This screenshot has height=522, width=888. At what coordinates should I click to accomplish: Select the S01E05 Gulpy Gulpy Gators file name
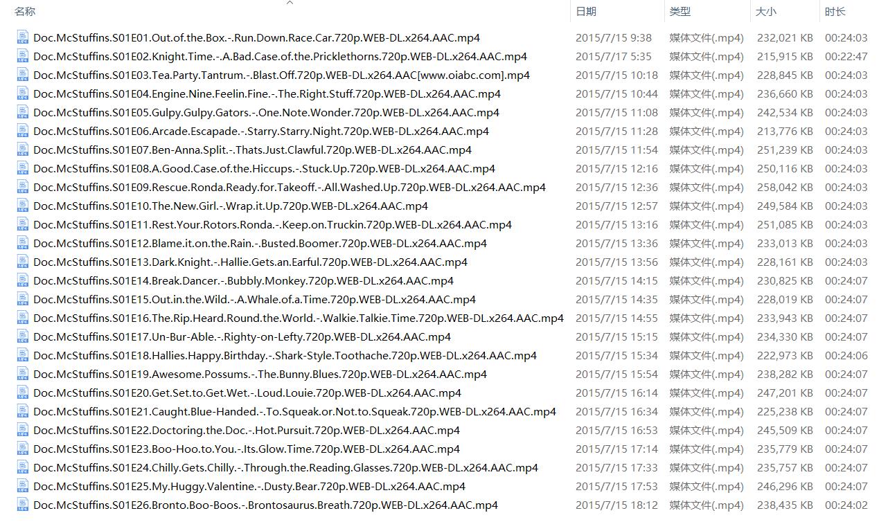266,112
